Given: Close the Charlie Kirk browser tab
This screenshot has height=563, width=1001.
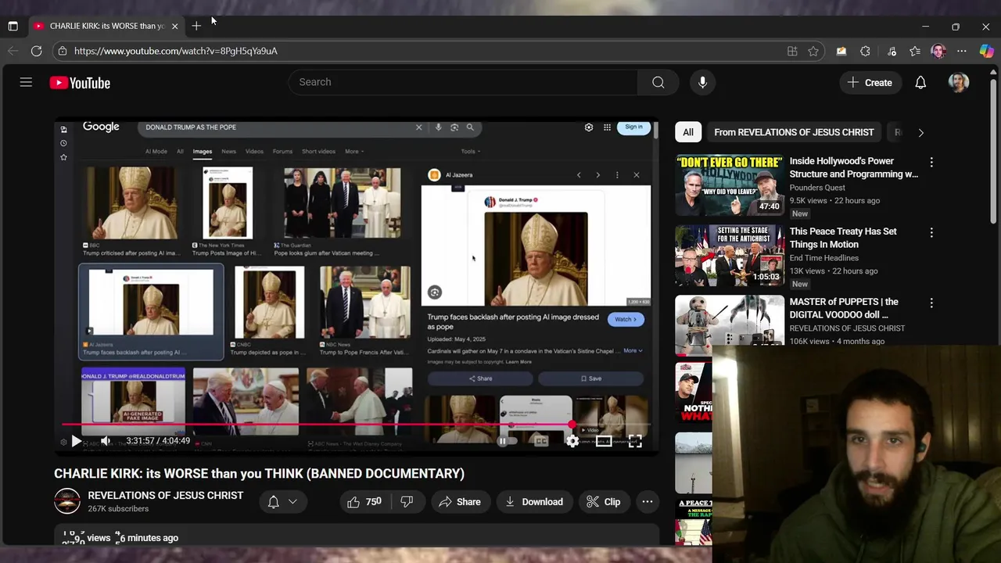Looking at the screenshot, I should [174, 26].
